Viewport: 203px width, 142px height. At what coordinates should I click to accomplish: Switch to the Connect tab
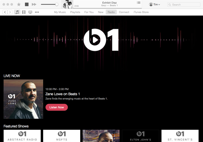(x=124, y=12)
